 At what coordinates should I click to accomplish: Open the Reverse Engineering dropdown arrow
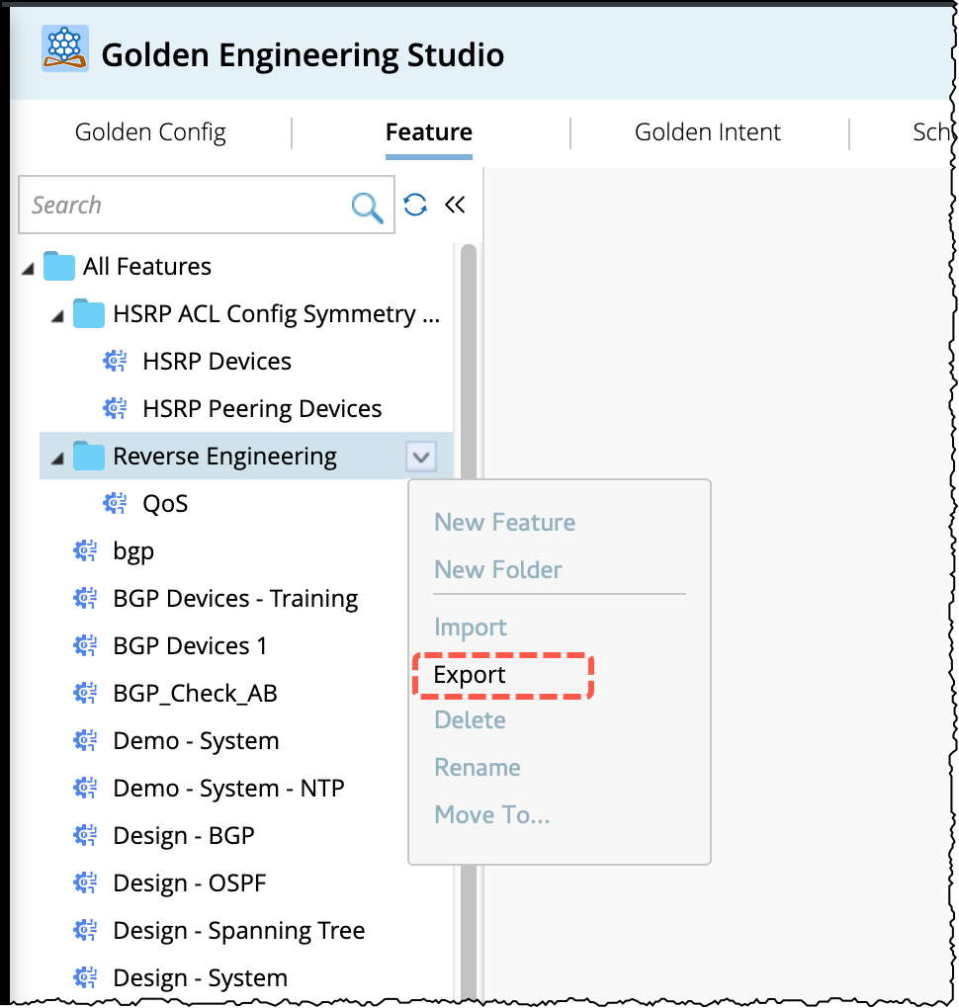(x=421, y=457)
